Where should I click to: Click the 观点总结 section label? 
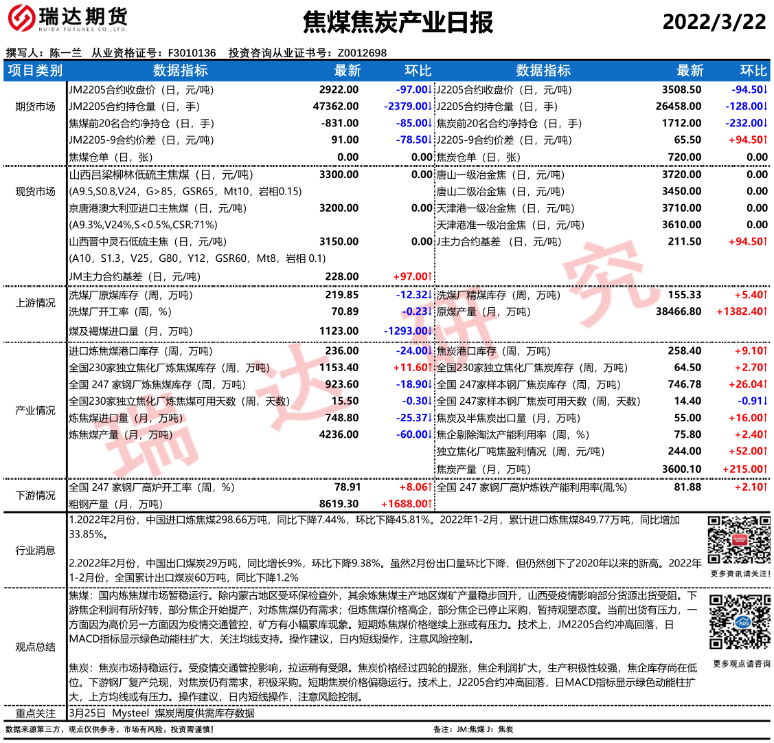tap(35, 647)
